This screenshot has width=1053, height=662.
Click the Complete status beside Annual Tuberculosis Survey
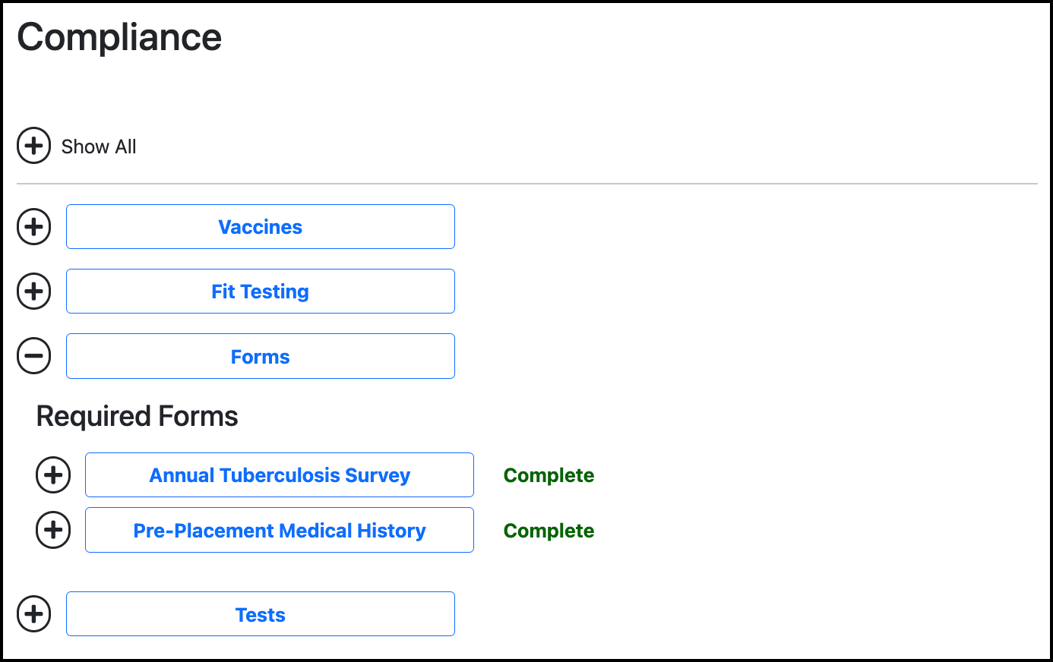(549, 474)
